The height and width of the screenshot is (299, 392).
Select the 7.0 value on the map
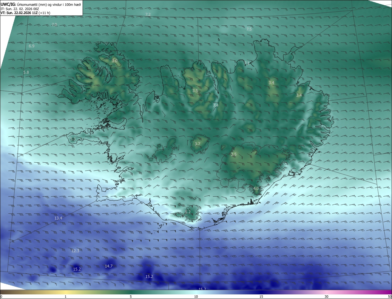point(54,24)
